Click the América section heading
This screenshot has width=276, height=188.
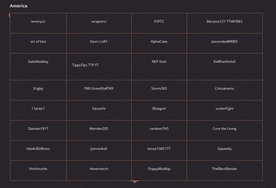pos(18,6)
